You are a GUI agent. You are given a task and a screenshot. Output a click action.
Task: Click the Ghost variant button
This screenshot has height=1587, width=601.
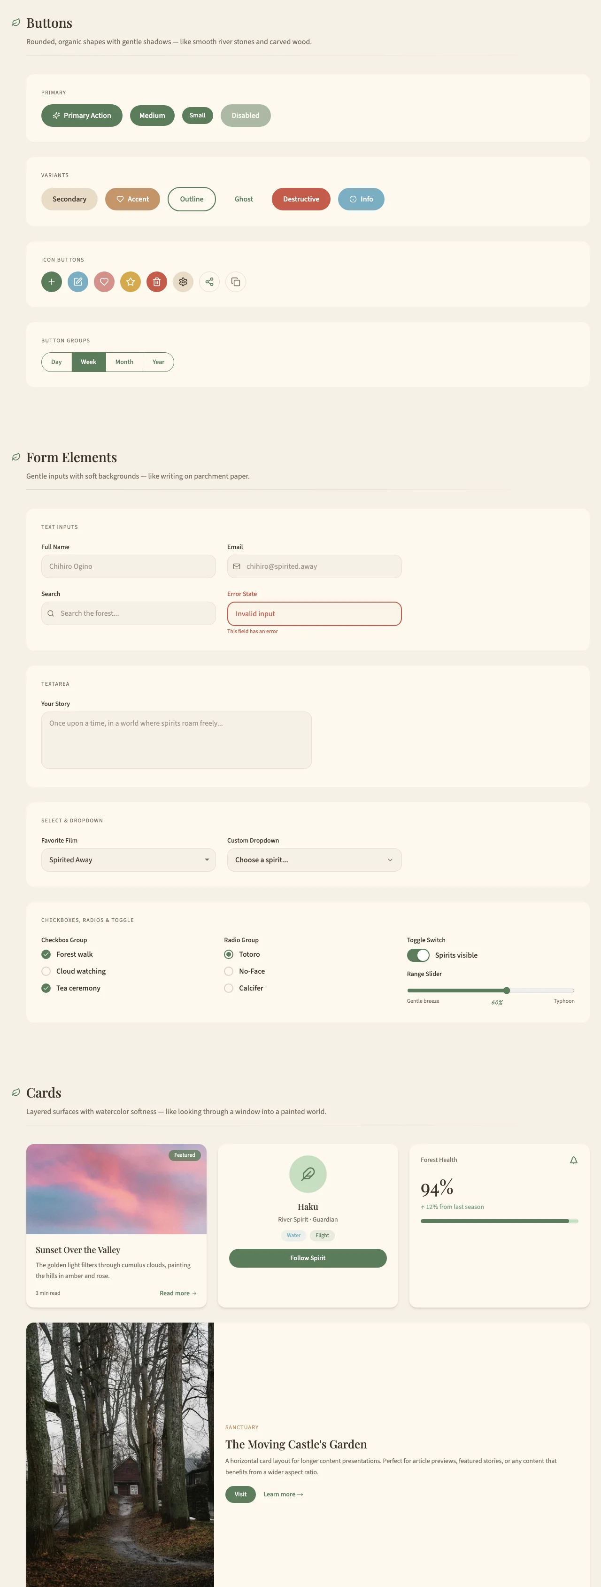tap(244, 199)
